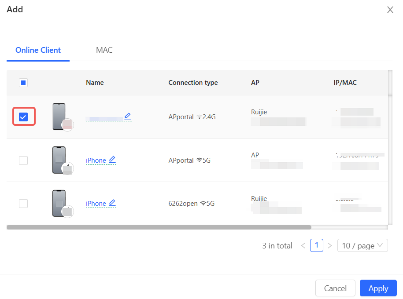
Task: Close the Add dialog with the X icon
Action: coord(390,10)
